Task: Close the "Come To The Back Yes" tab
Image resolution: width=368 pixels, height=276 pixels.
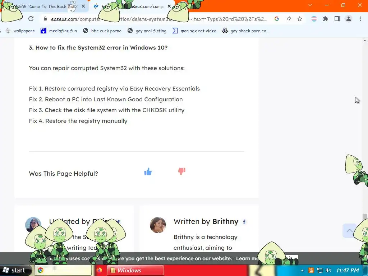Action: [x=83, y=6]
